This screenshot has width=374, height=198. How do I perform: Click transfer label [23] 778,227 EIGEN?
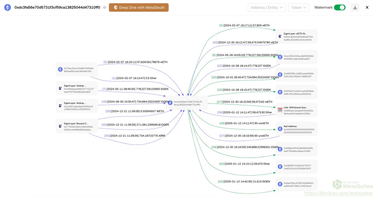tap(244, 90)
